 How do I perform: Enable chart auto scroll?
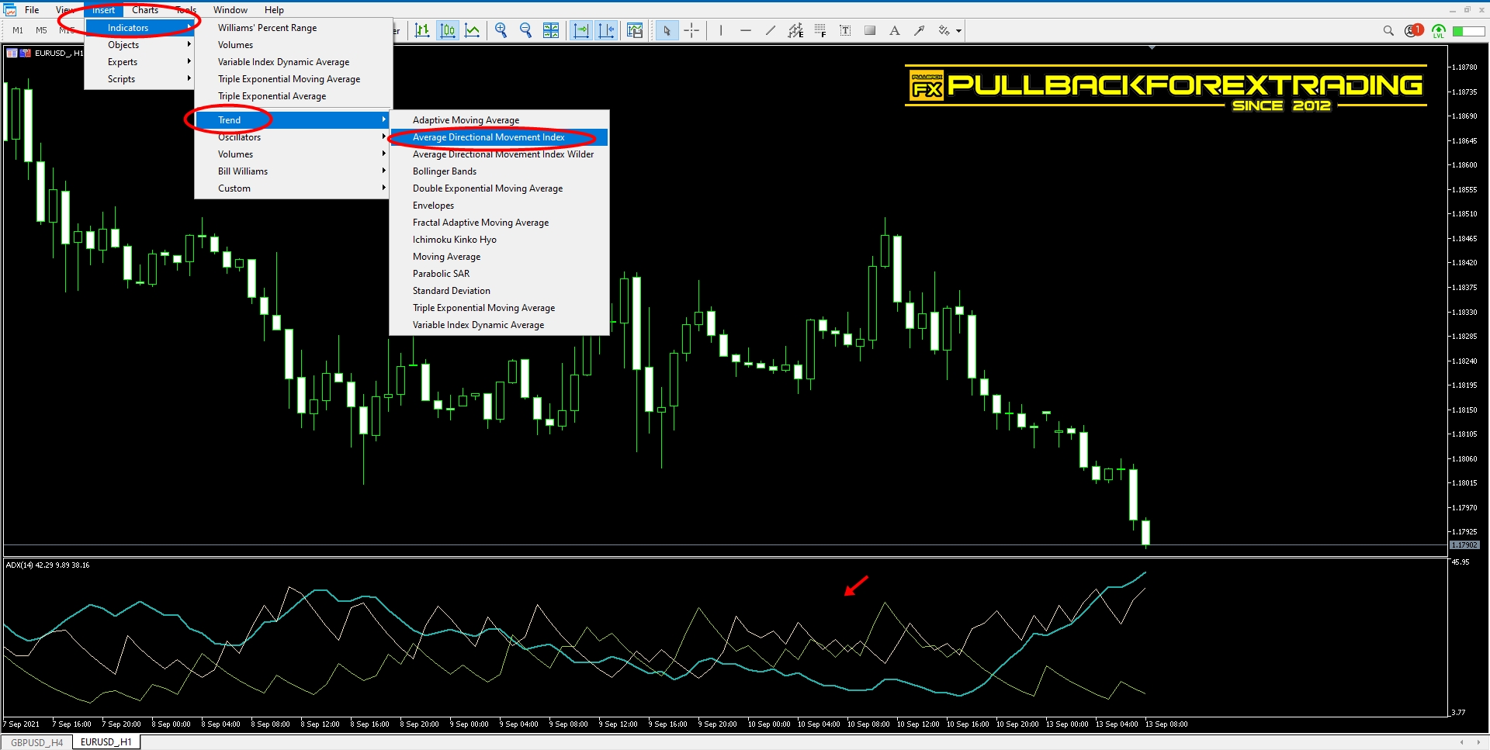pos(580,30)
